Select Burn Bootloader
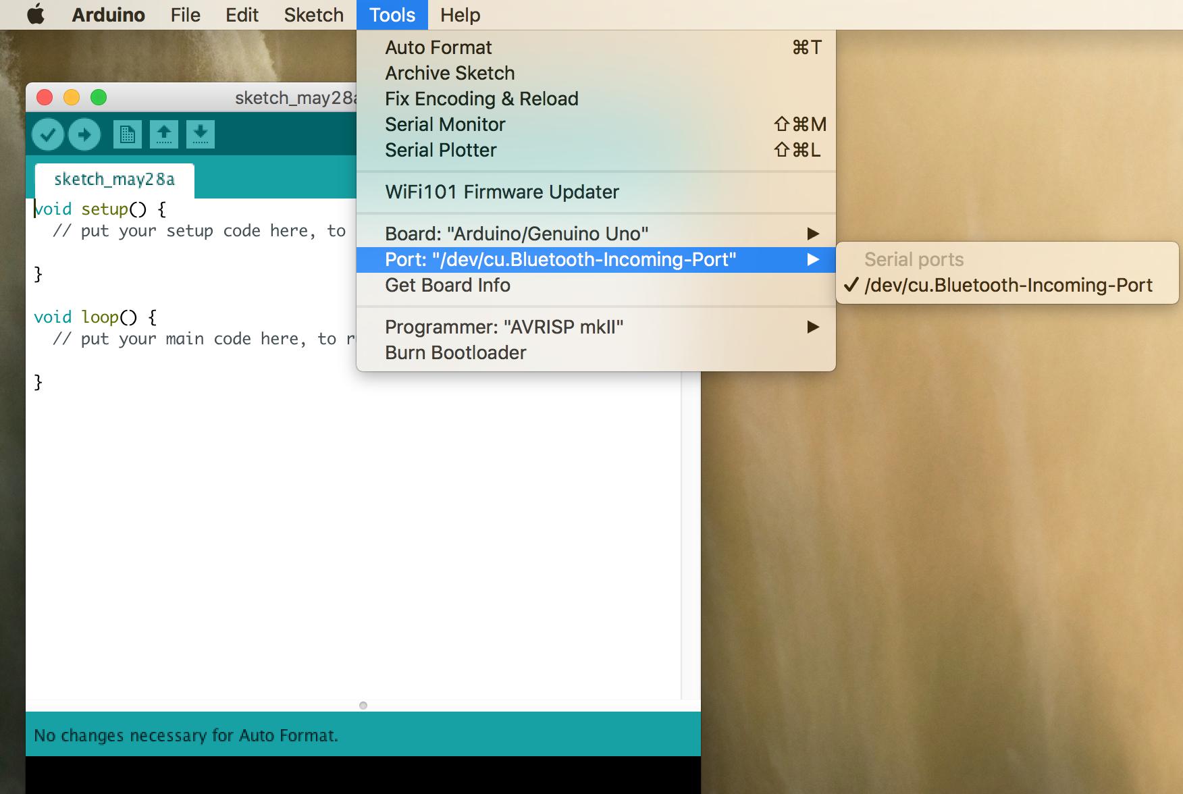Viewport: 1183px width, 794px height. (x=454, y=352)
